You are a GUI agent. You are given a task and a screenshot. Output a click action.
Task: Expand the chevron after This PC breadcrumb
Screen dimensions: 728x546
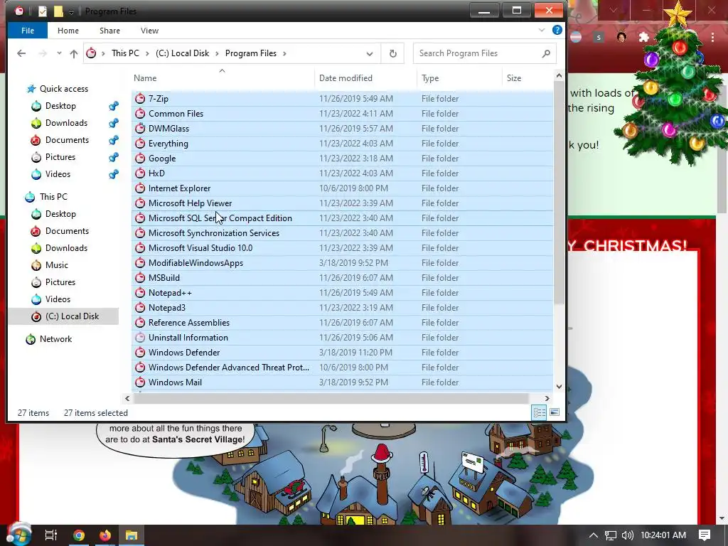pyautogui.click(x=147, y=53)
